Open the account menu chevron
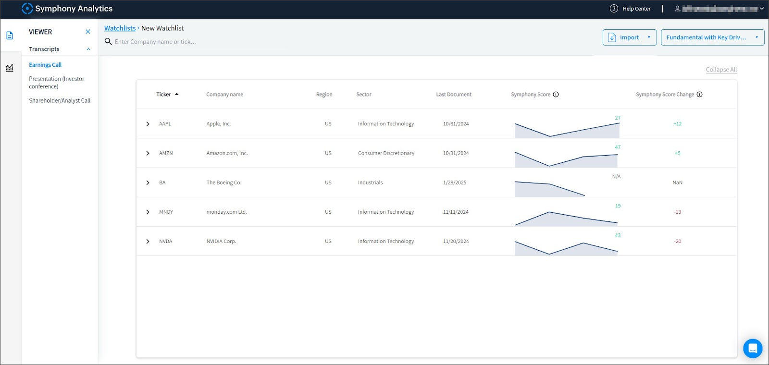Image resolution: width=769 pixels, height=365 pixels. [762, 9]
